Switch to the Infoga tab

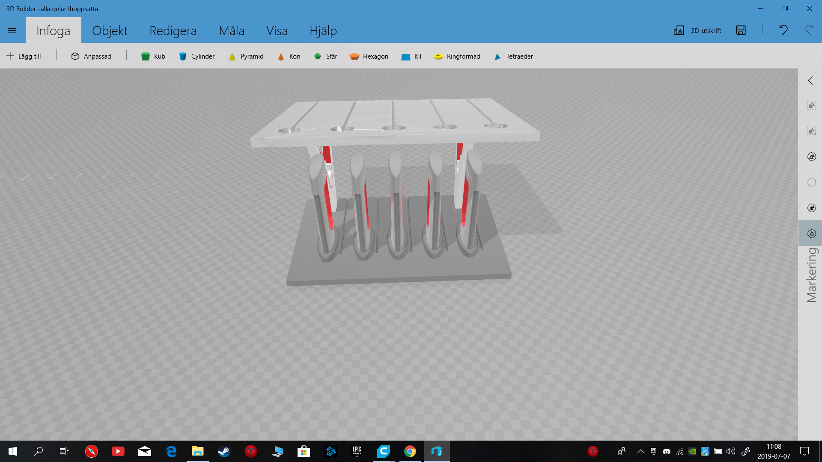[x=53, y=30]
